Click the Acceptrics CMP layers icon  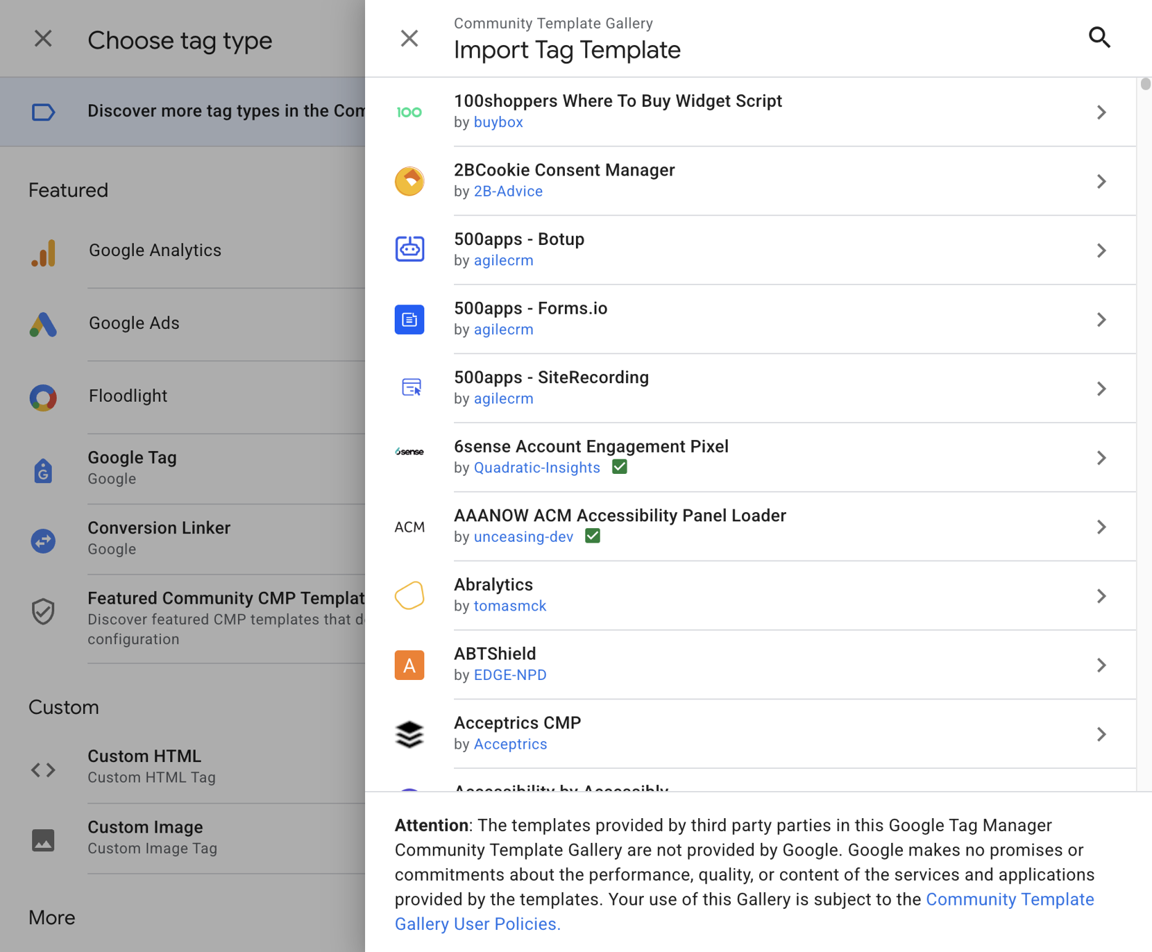click(x=409, y=733)
